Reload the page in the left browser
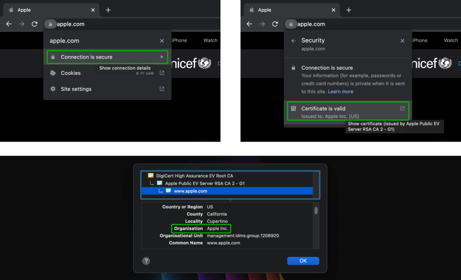This screenshot has width=461, height=280. [x=35, y=24]
